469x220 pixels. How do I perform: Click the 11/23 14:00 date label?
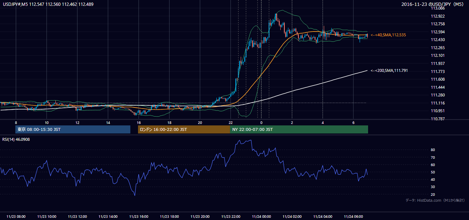108,217
